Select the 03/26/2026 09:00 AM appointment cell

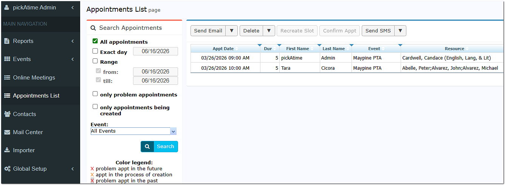[x=225, y=58]
